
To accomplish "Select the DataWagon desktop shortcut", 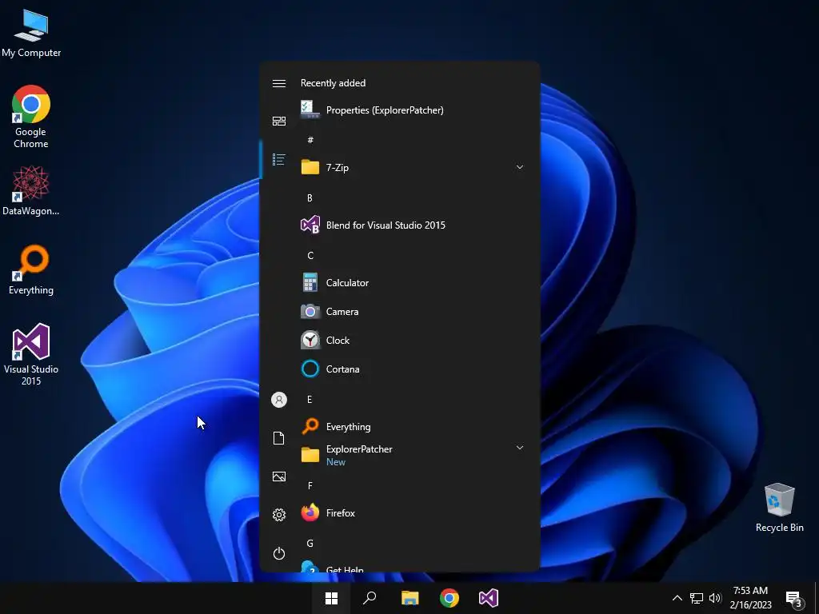I will coord(31,190).
